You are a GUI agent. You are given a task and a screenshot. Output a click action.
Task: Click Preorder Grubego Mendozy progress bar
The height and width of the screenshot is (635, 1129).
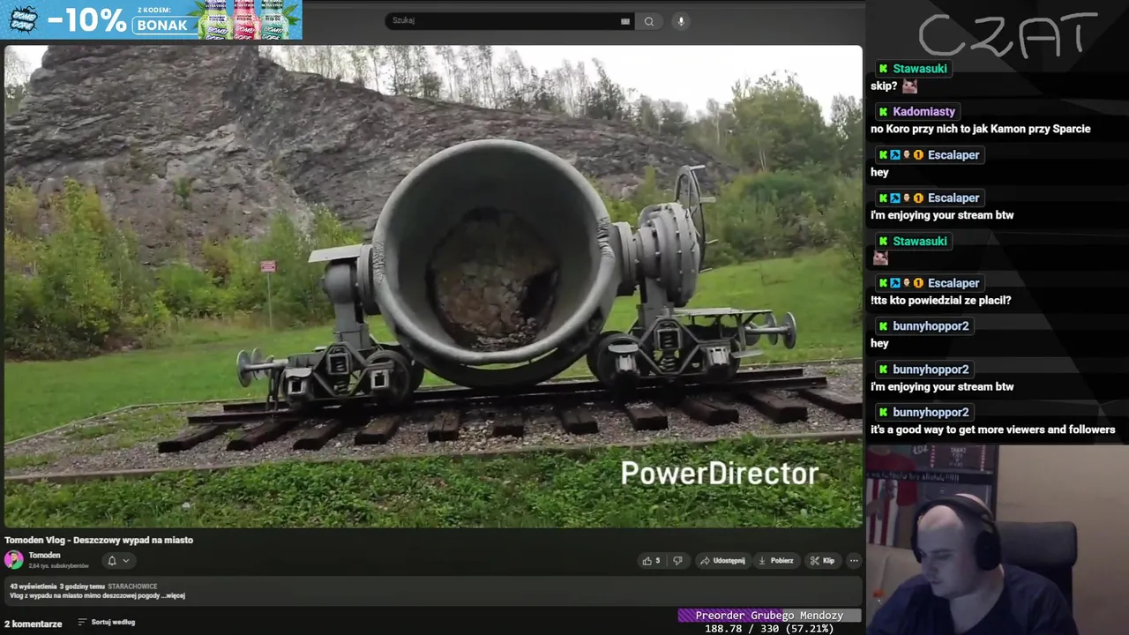click(x=769, y=616)
